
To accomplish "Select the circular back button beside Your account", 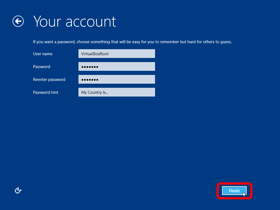I will [18, 21].
